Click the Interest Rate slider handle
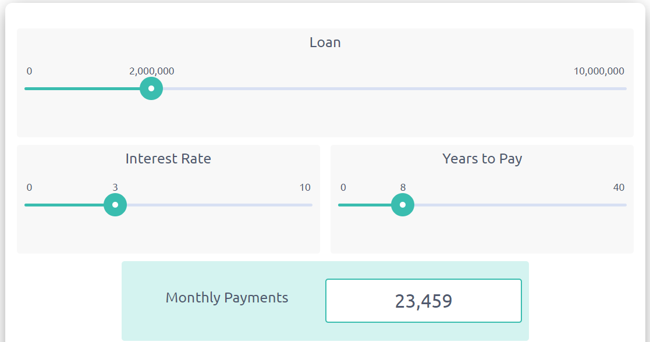Viewport: 650px width, 342px height. [115, 205]
